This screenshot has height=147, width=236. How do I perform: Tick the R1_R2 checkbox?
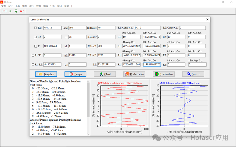[33, 65]
